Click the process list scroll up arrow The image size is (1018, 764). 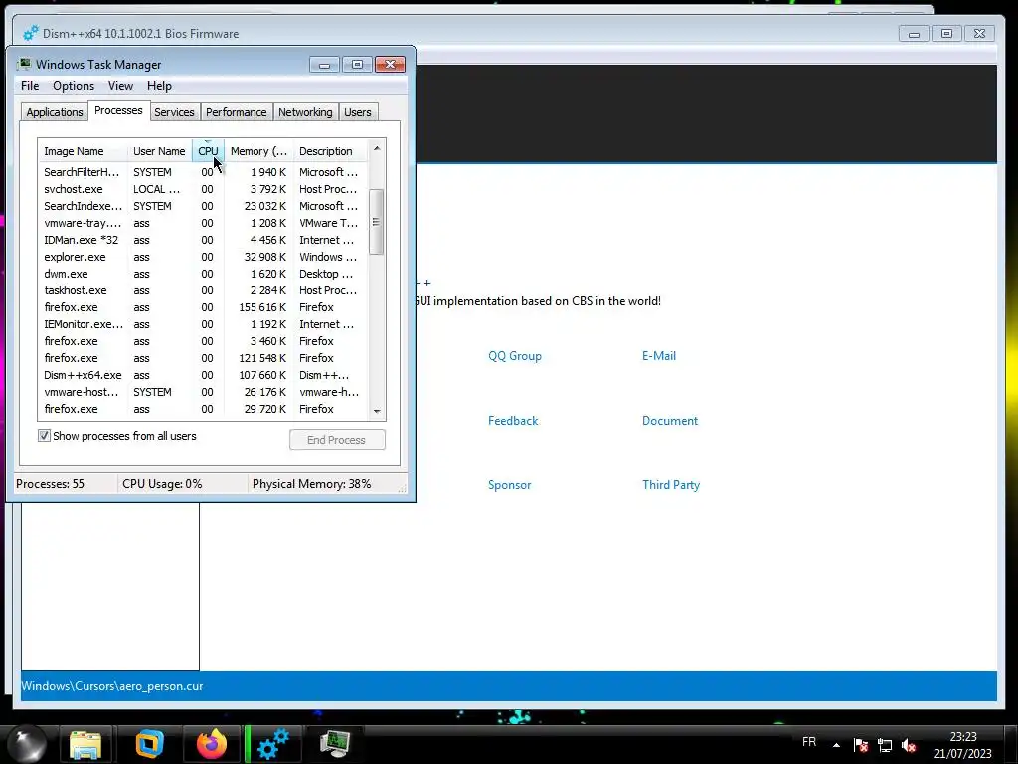(377, 149)
